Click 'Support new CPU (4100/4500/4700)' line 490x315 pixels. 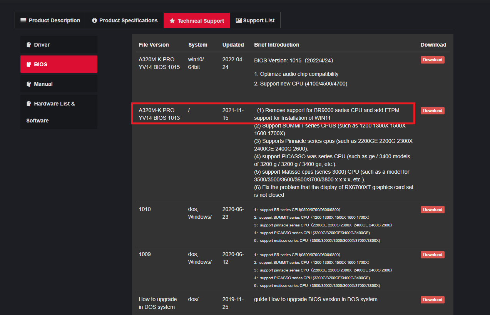point(301,84)
